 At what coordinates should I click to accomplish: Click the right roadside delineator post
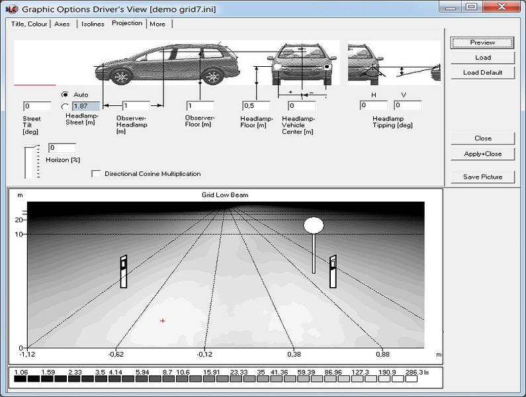pos(333,271)
